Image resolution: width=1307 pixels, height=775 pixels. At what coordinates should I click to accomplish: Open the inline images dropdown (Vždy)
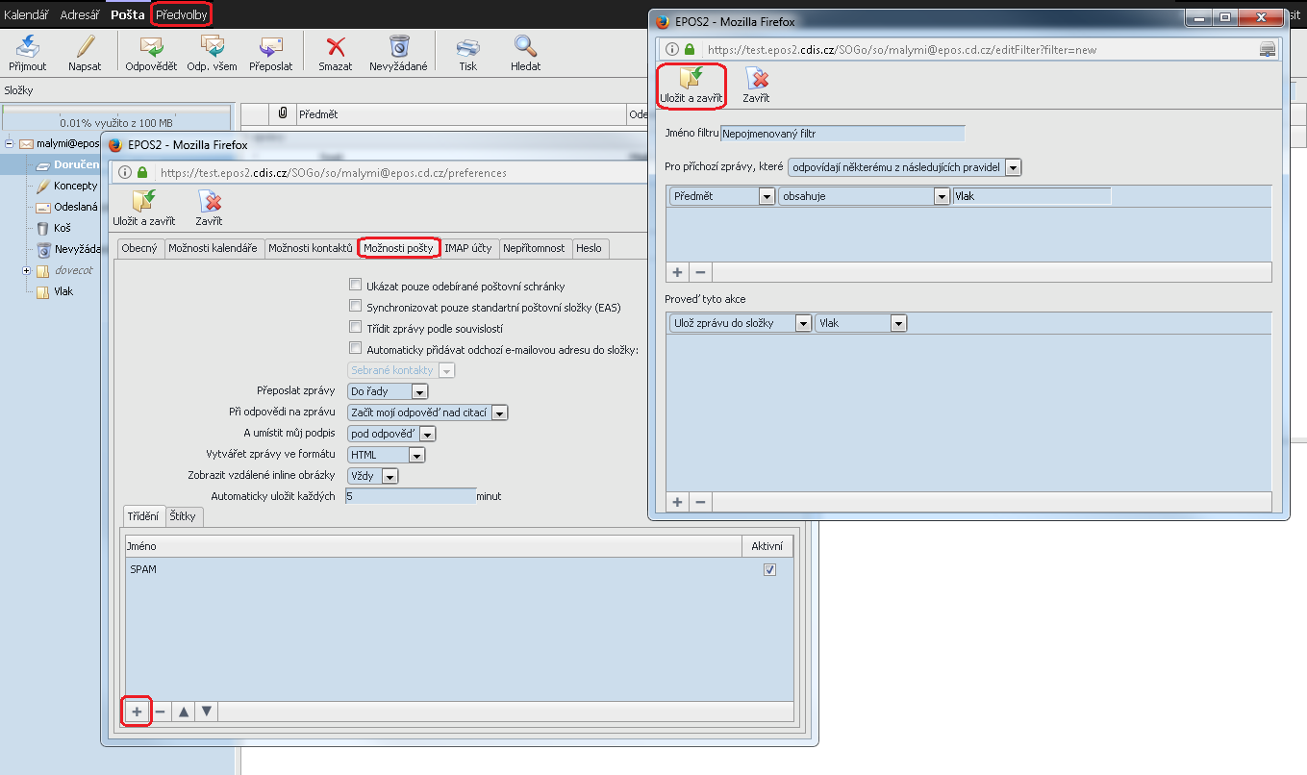(372, 476)
